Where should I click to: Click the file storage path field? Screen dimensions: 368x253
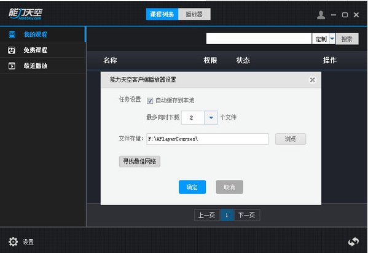pyautogui.click(x=208, y=139)
